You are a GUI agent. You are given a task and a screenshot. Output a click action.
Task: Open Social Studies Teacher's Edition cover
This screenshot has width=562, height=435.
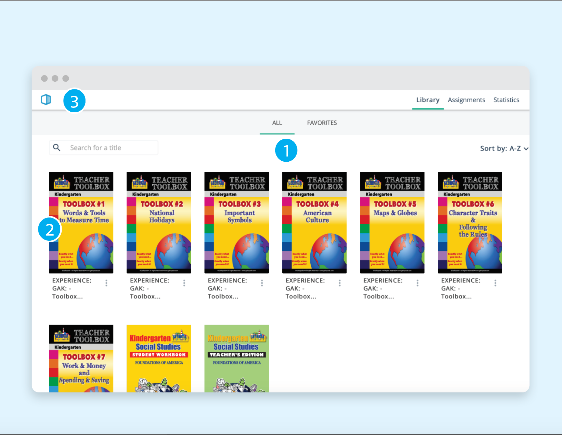[236, 359]
